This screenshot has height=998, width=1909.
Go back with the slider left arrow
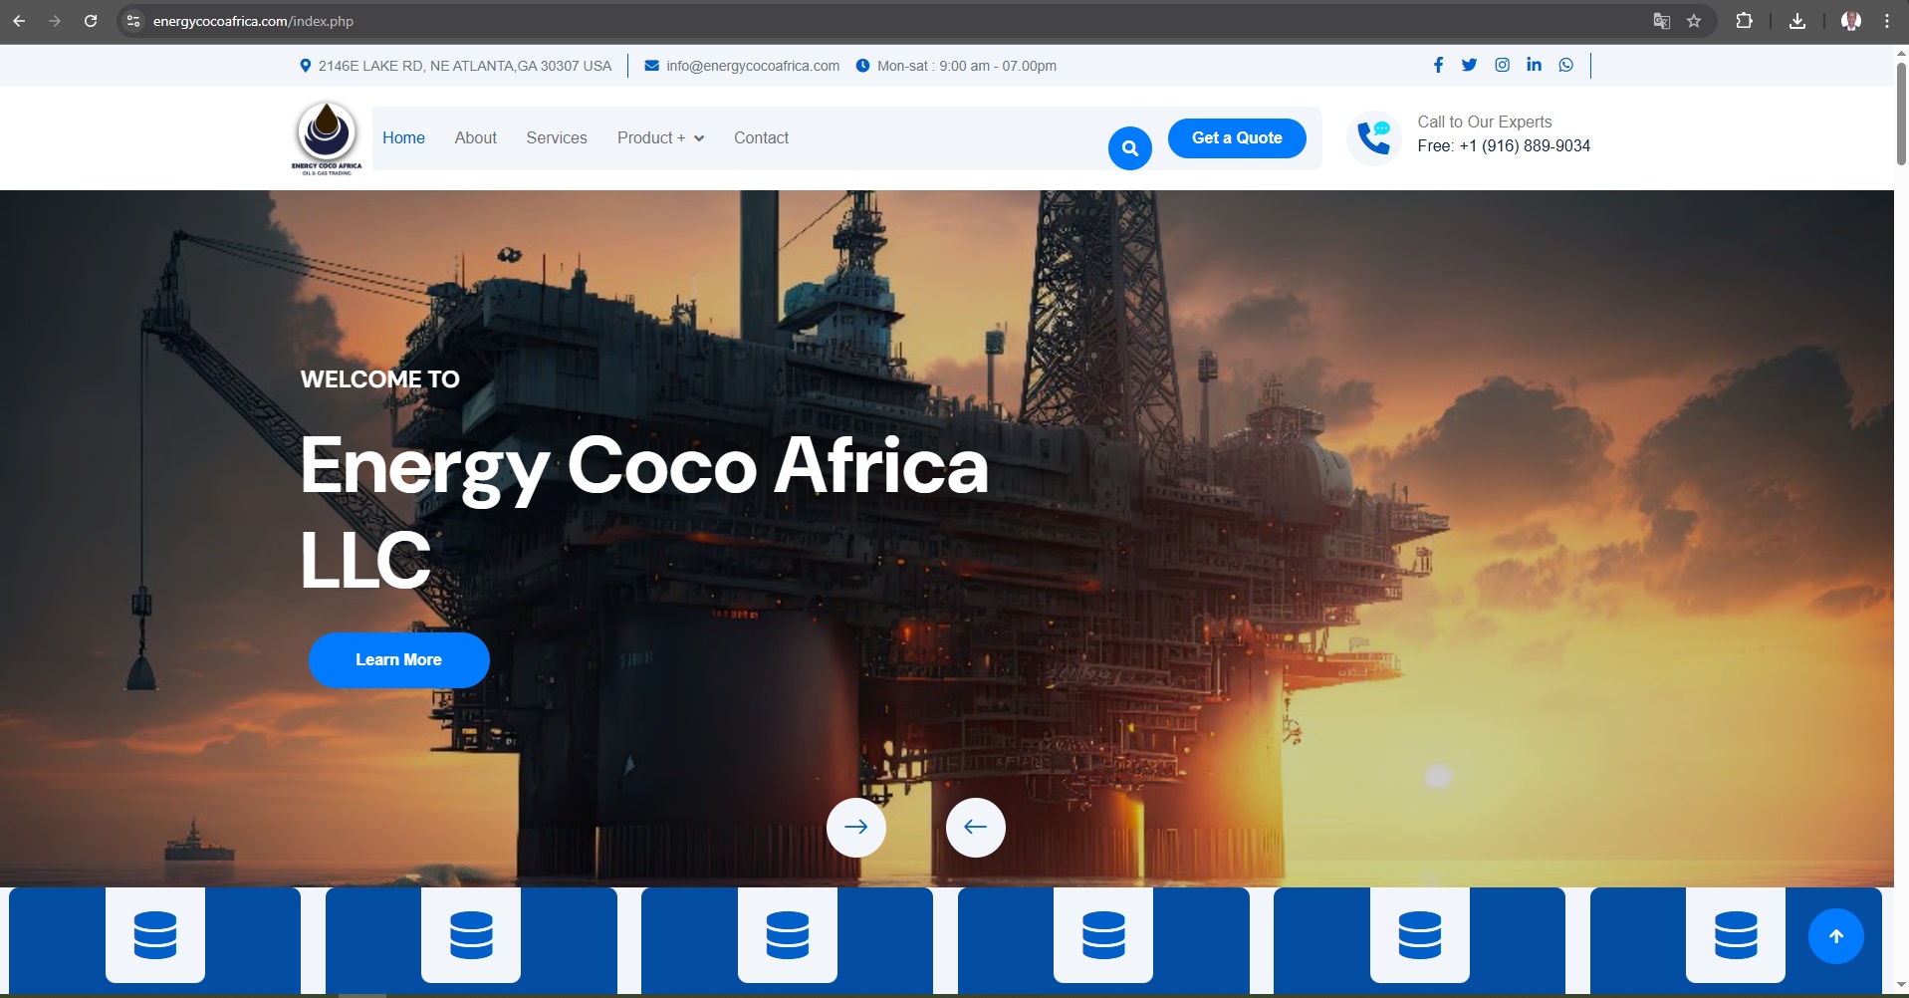point(976,827)
